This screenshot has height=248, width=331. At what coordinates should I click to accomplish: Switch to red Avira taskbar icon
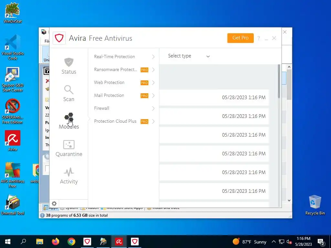pos(119,242)
